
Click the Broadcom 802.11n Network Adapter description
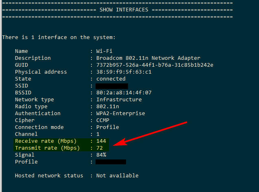(x=148, y=58)
